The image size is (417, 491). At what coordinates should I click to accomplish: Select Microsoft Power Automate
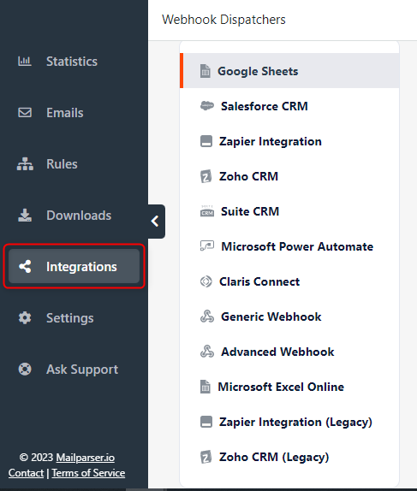pos(289,246)
